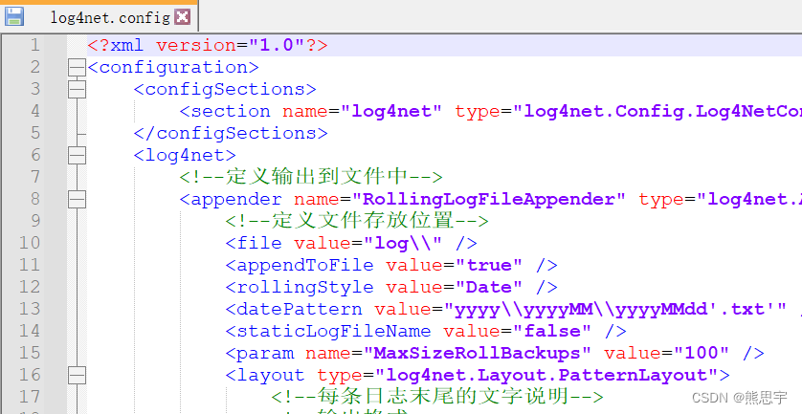This screenshot has height=414, width=802.
Task: Click the "RollingLogFileAppender" name value
Action: 488,199
